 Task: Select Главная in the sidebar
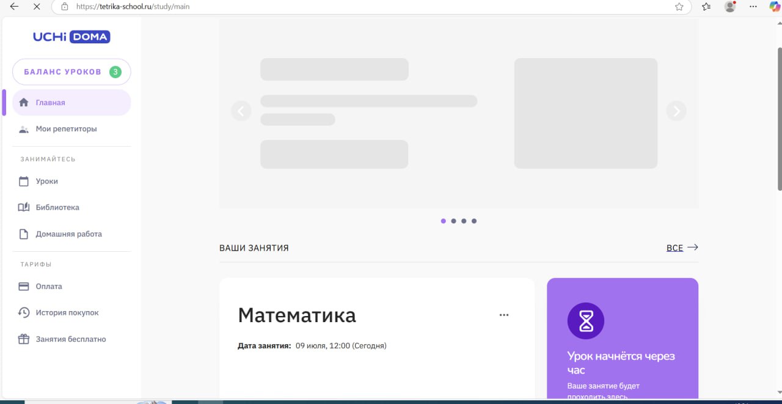pyautogui.click(x=71, y=103)
